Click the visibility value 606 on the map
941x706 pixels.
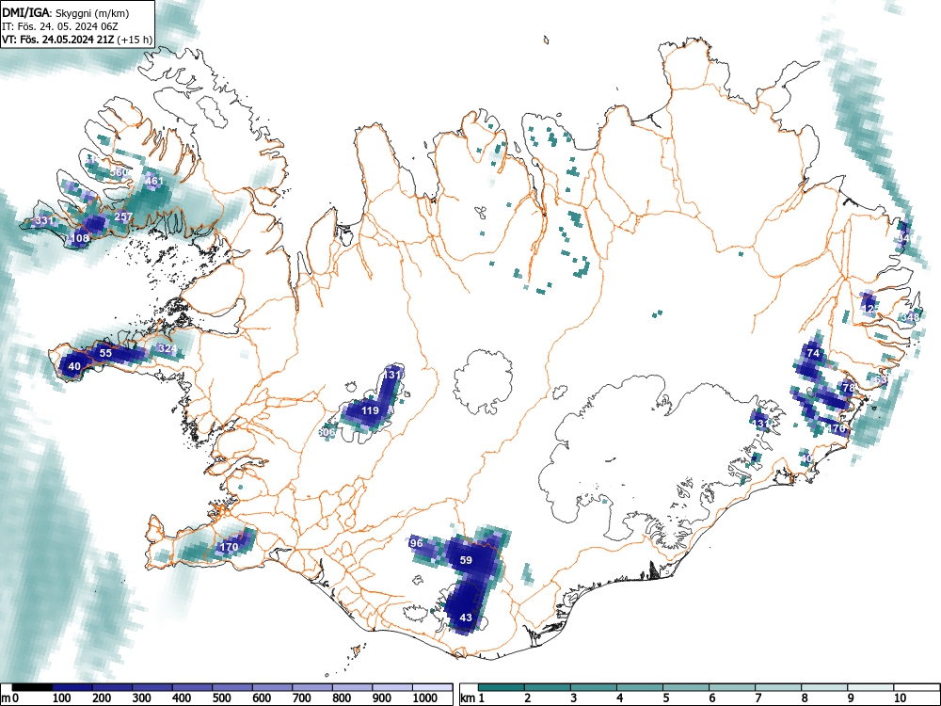(327, 432)
